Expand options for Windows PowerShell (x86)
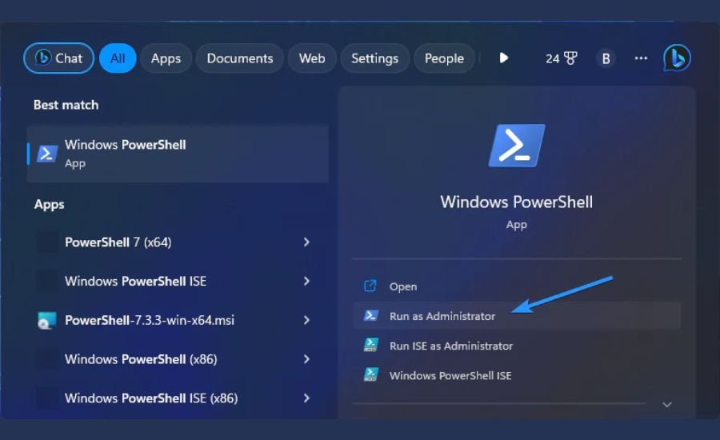Viewport: 720px width, 440px height. click(306, 359)
